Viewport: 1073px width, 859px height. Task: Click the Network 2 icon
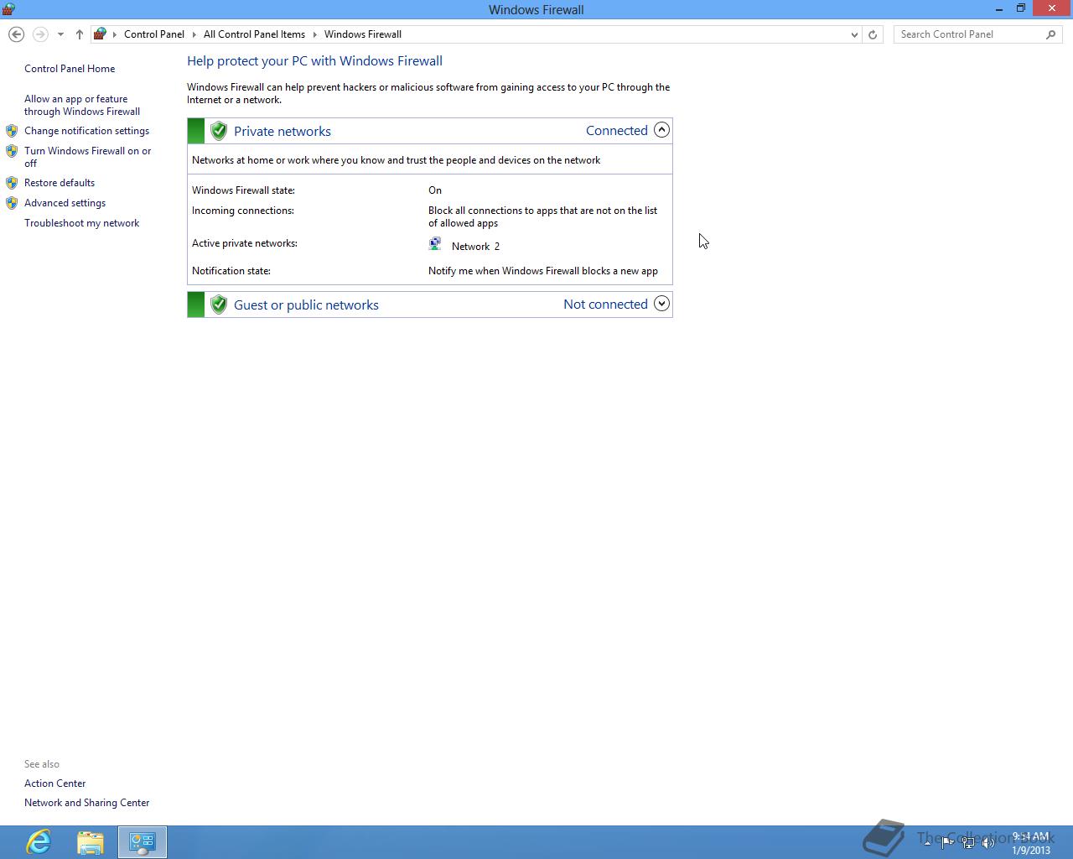tap(435, 244)
